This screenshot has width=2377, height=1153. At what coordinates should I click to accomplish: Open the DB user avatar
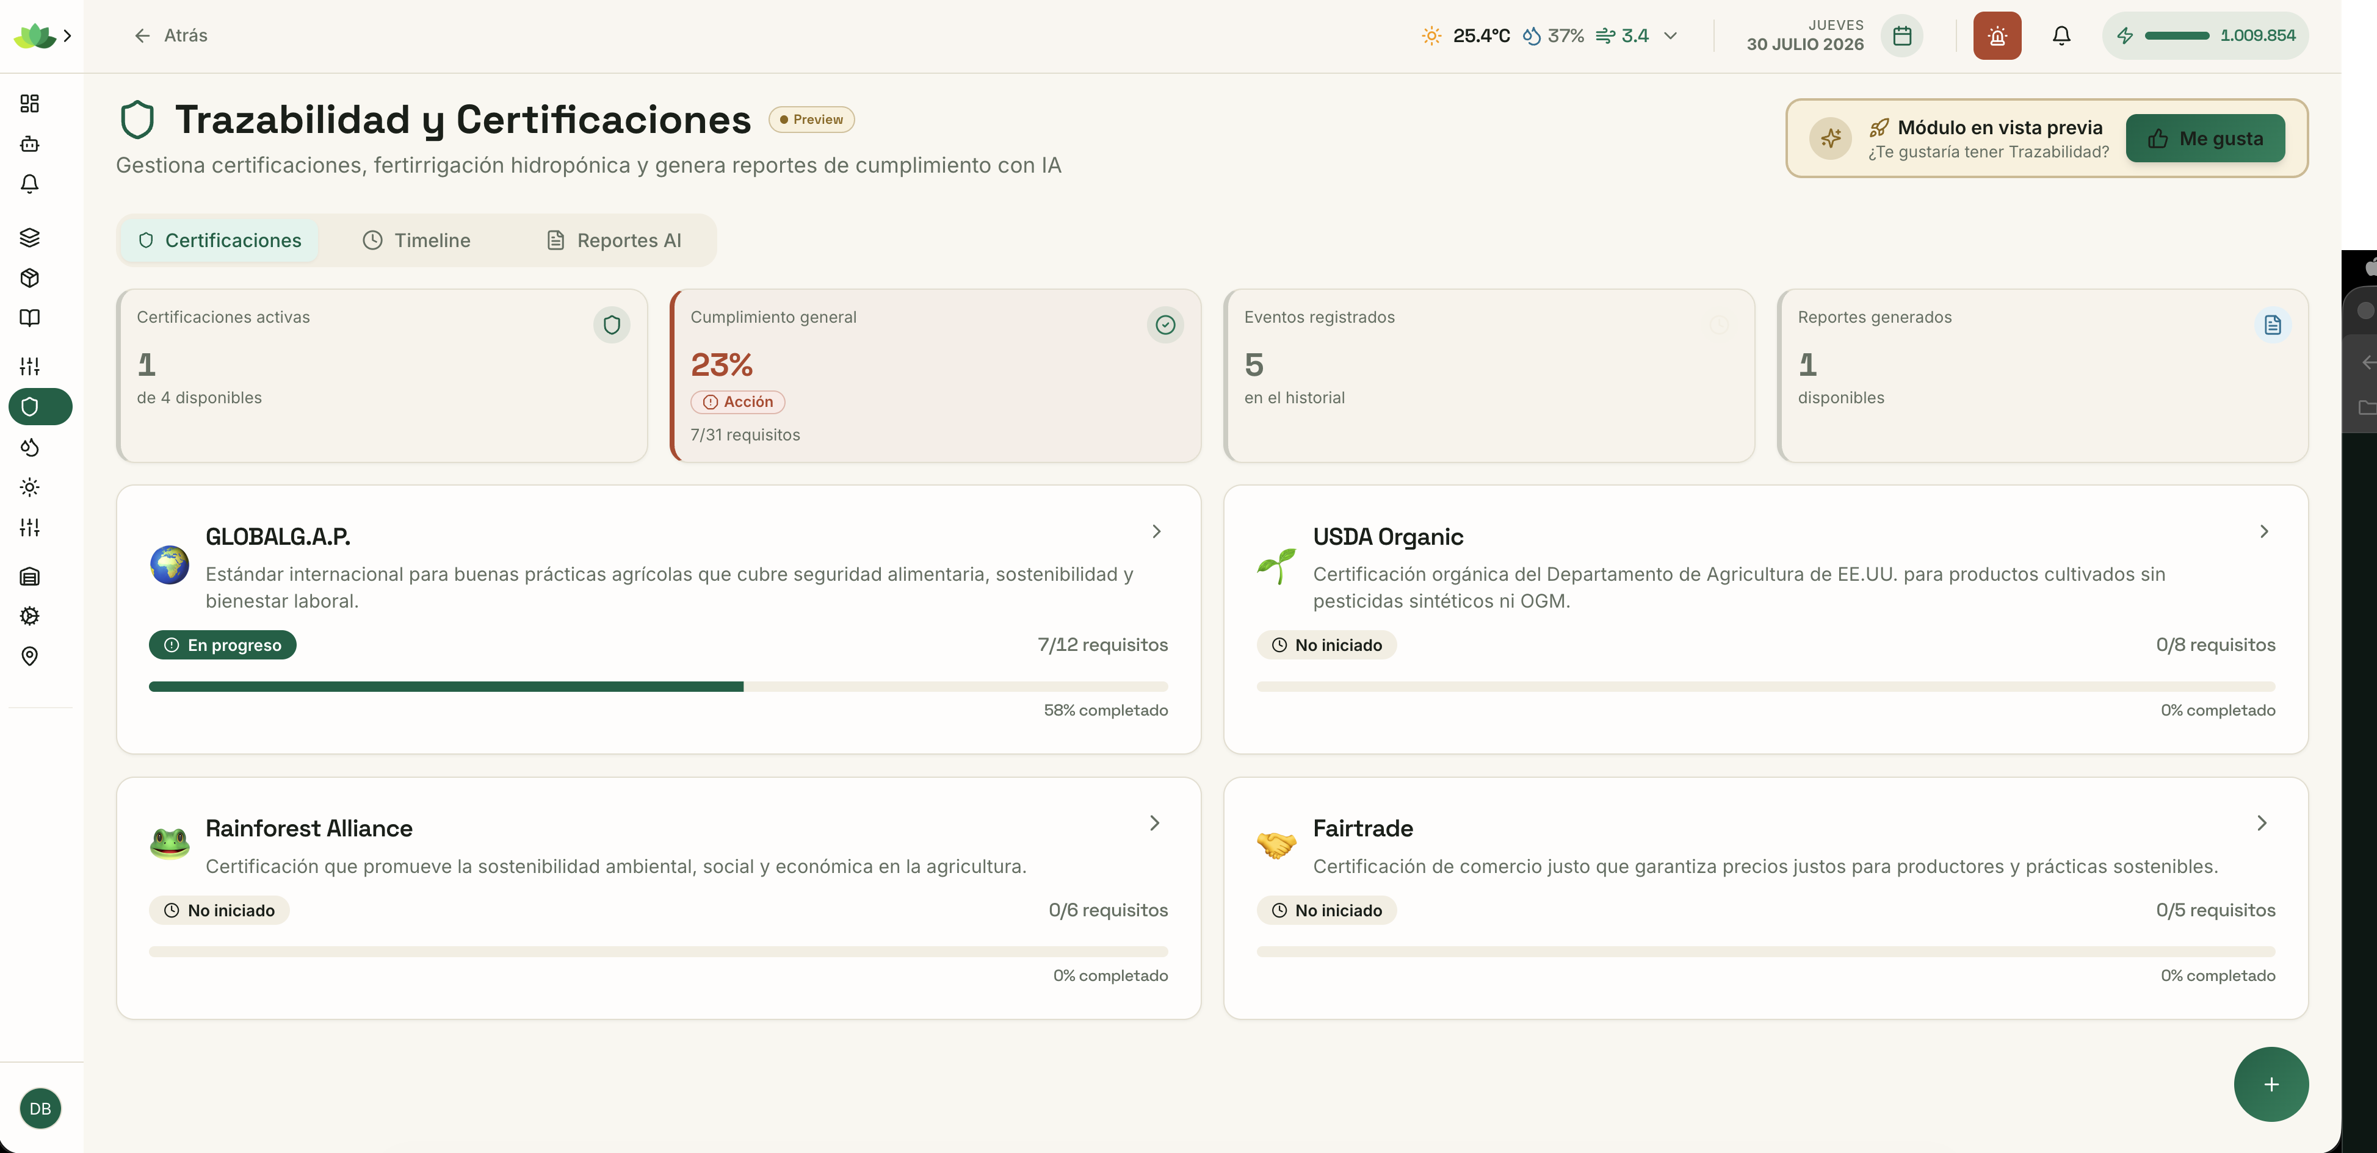[41, 1108]
